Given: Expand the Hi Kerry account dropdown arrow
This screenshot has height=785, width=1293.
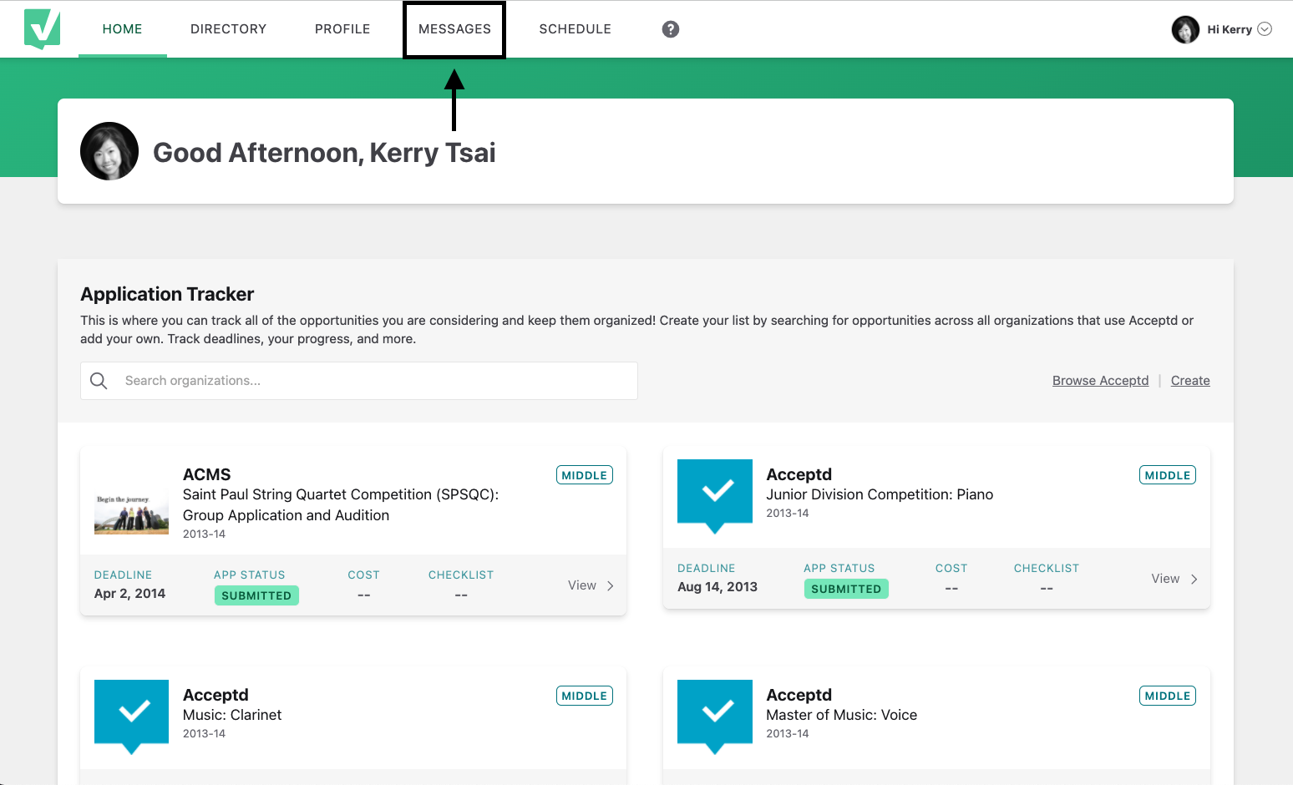Looking at the screenshot, I should [x=1265, y=29].
